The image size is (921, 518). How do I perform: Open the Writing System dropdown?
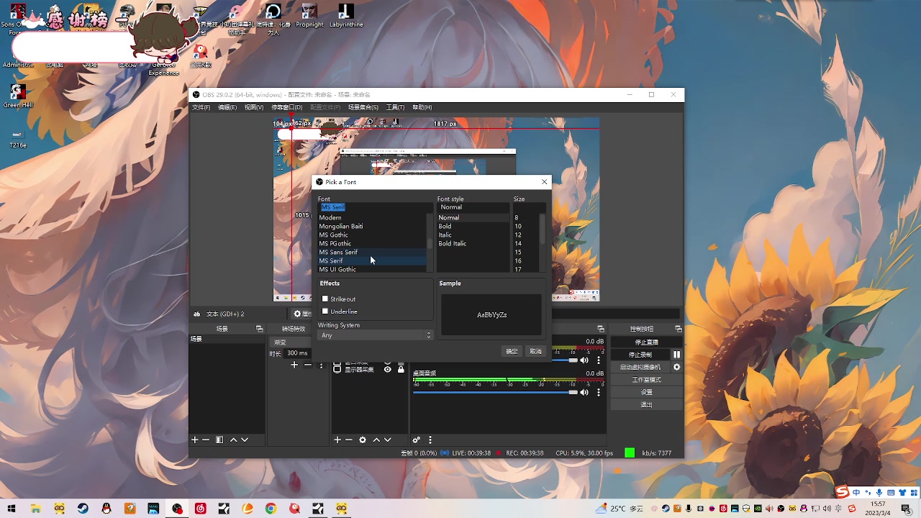tap(375, 335)
